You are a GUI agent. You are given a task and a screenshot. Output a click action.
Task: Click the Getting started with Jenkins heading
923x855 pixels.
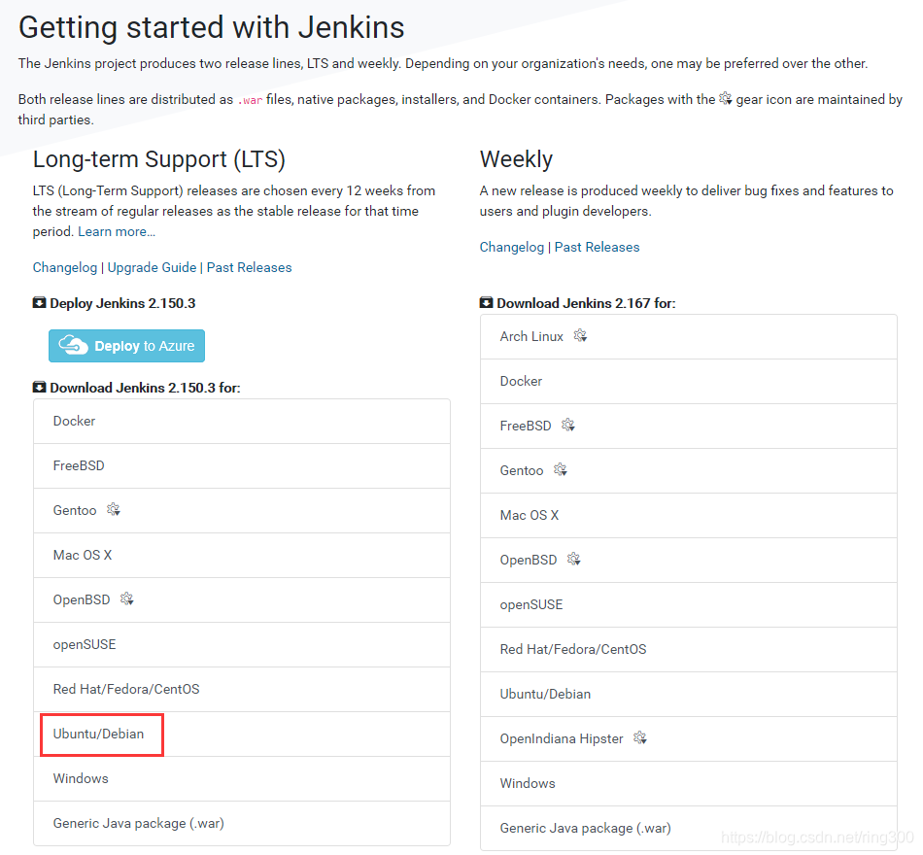[x=212, y=27]
